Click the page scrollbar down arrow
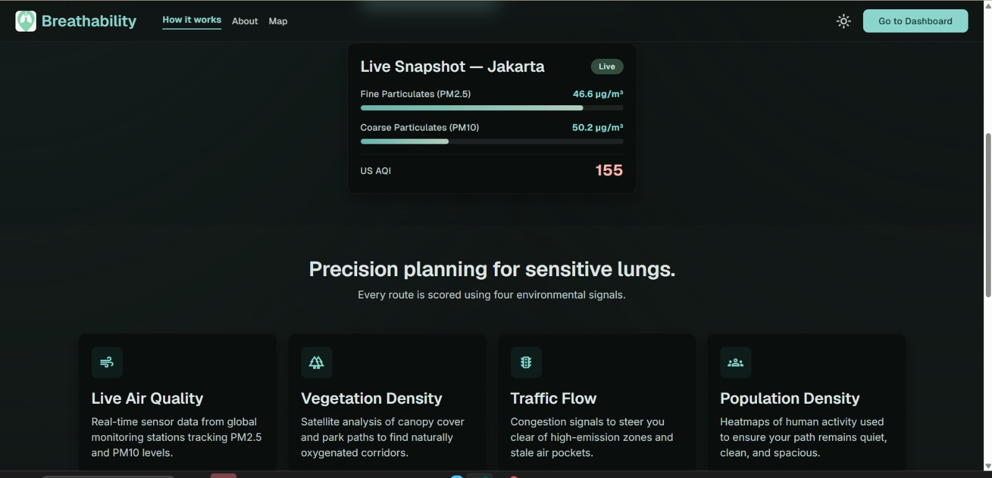 [x=988, y=466]
